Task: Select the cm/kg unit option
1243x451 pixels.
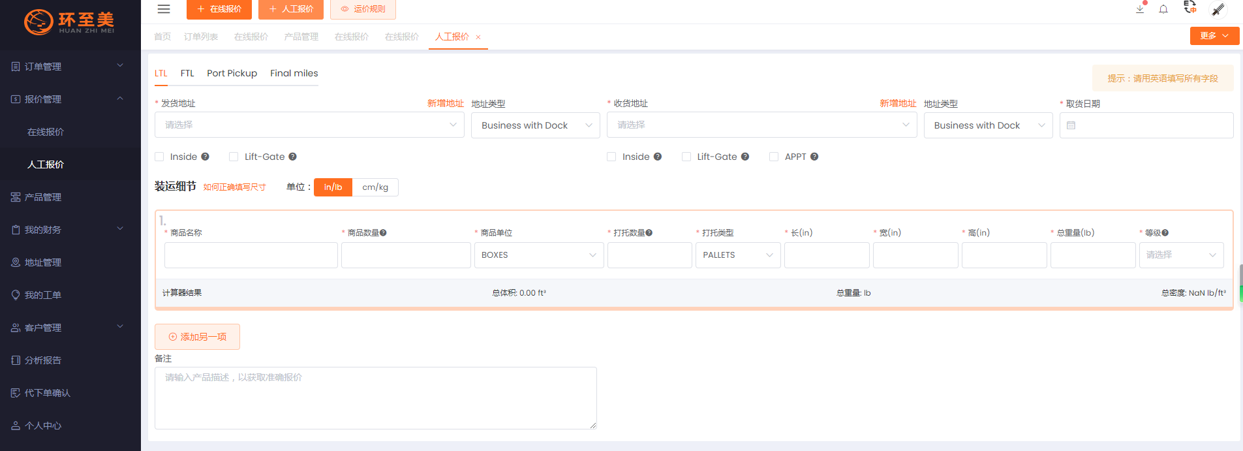Action: (x=375, y=187)
